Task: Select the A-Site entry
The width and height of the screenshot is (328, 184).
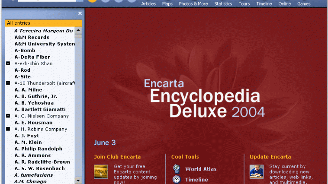Action: click(x=23, y=76)
